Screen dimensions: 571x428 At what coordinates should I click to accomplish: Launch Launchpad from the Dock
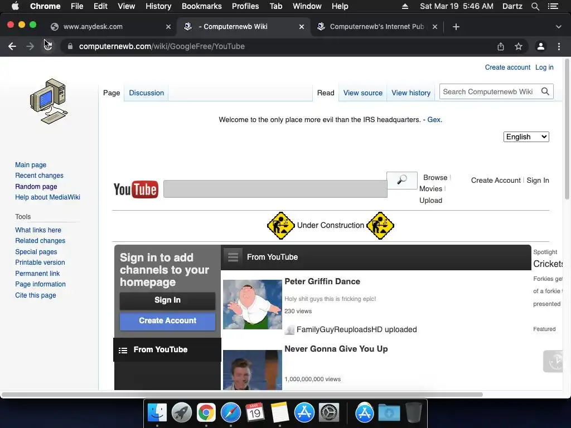pos(182,413)
